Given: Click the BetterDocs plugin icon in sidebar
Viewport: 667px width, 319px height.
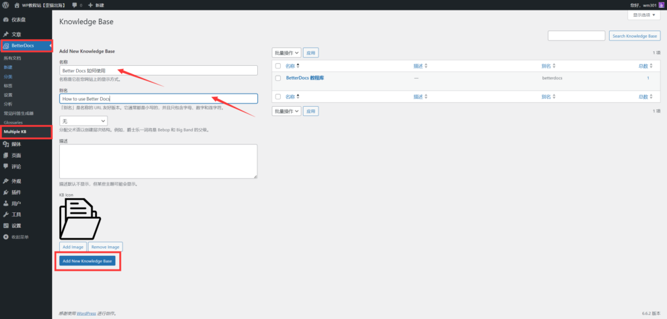Looking at the screenshot, I should click(7, 46).
